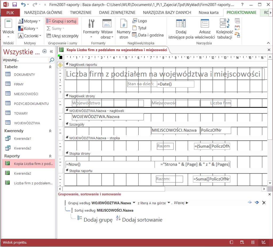
Task: Click the Access application logo icon
Action: click(6, 4)
